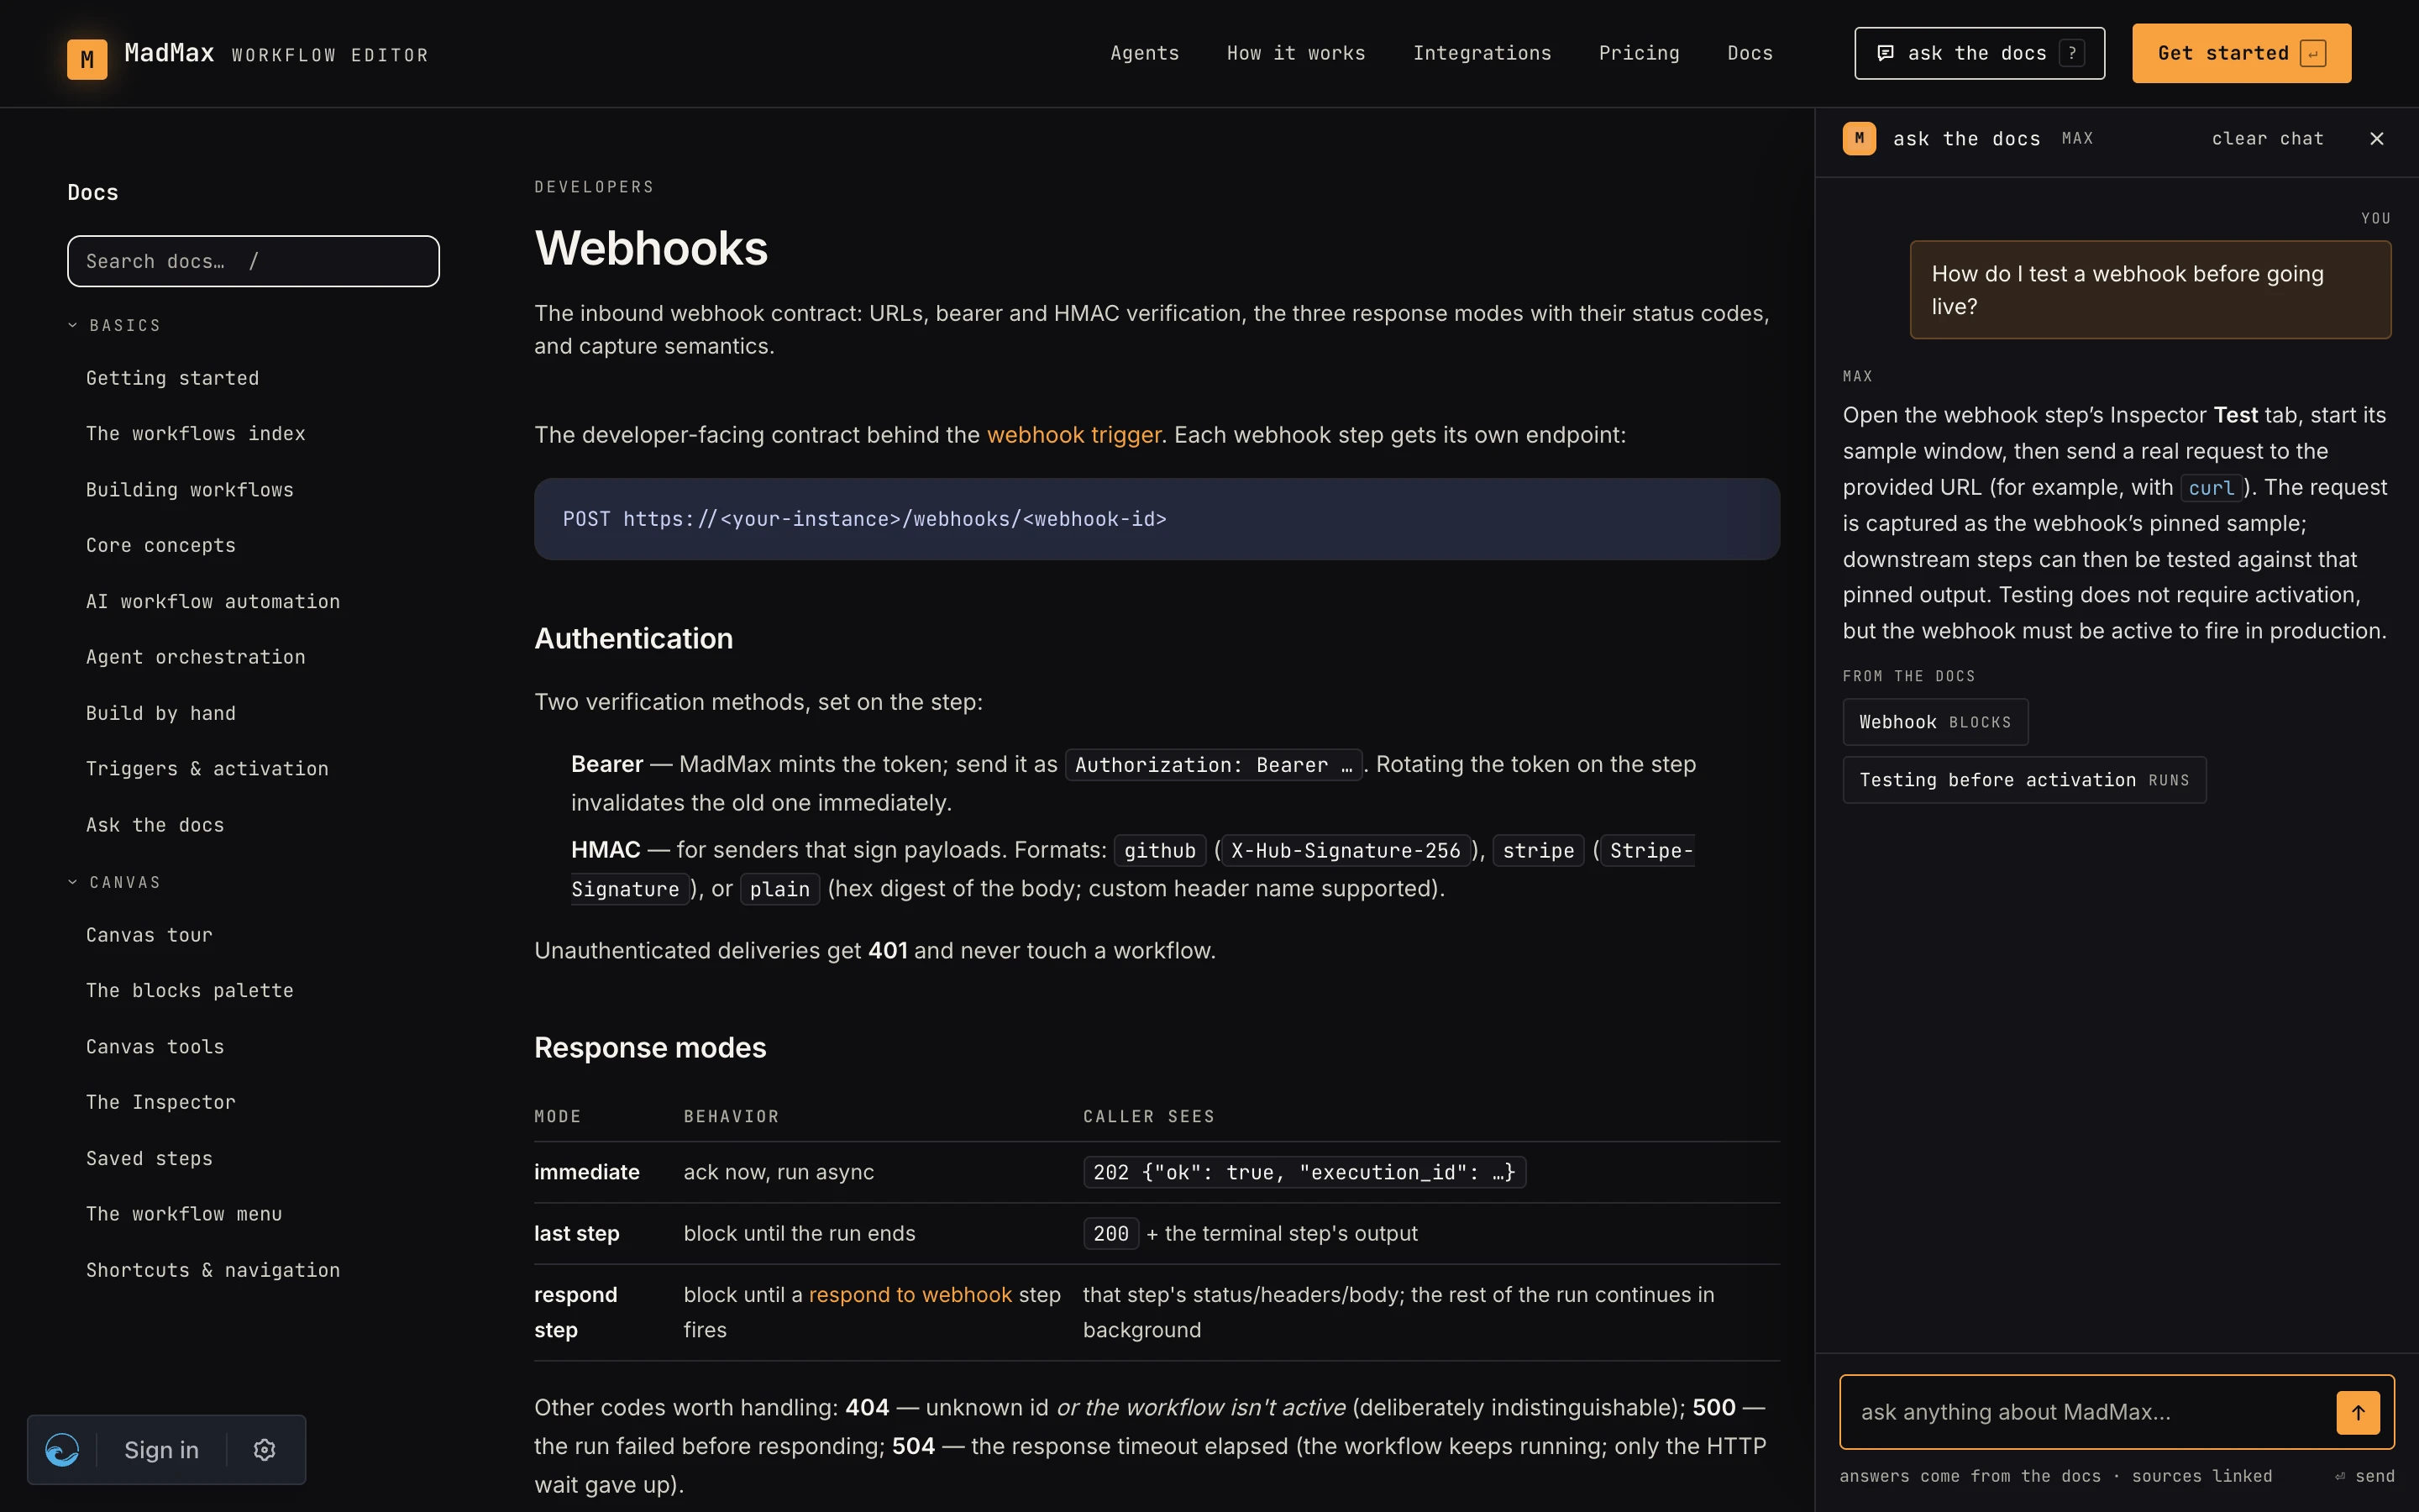Open The workflows index doc
2419x1512 pixels.
point(195,434)
